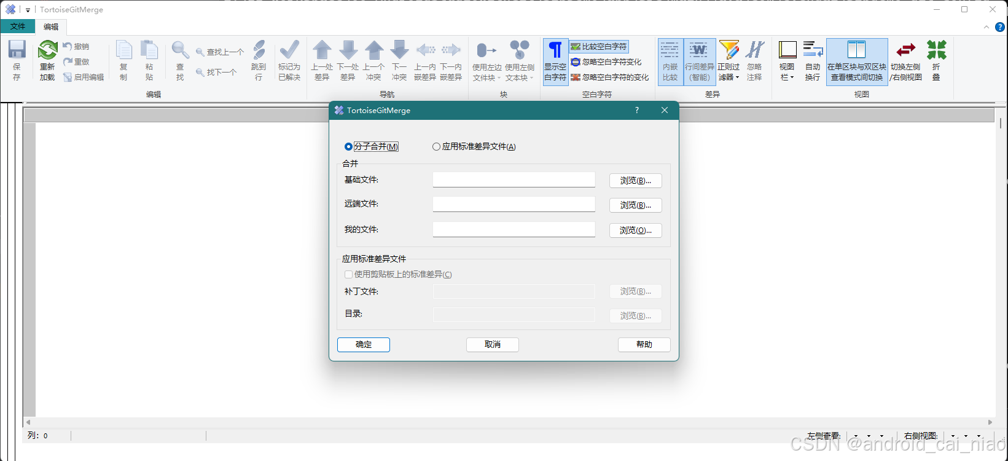Toggle Compare whitespace (比较空白字符) option
The height and width of the screenshot is (461, 1008).
click(x=599, y=46)
